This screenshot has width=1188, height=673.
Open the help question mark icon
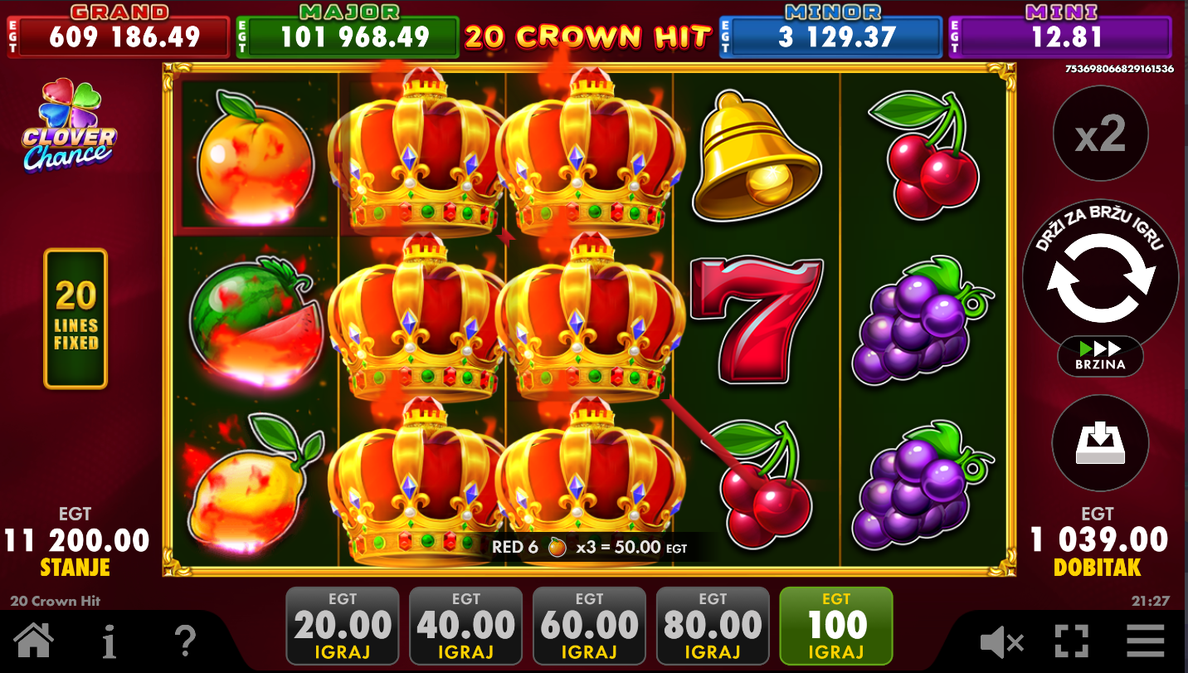click(x=186, y=640)
